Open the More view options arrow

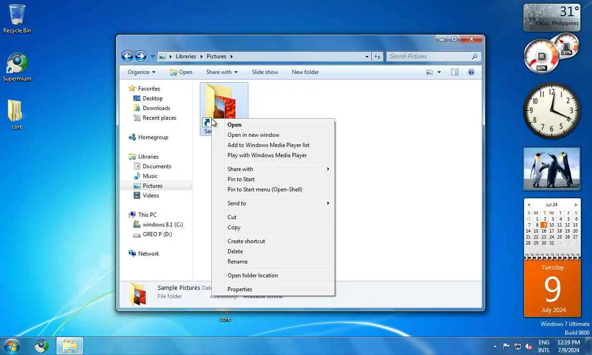[439, 72]
